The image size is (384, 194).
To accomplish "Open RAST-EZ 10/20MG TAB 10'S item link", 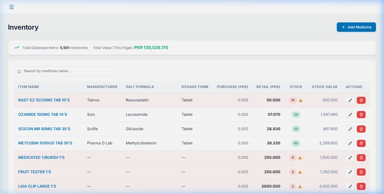I will (x=44, y=100).
